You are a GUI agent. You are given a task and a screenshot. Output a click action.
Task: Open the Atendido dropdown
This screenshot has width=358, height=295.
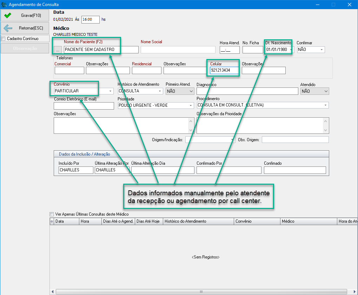(x=326, y=91)
